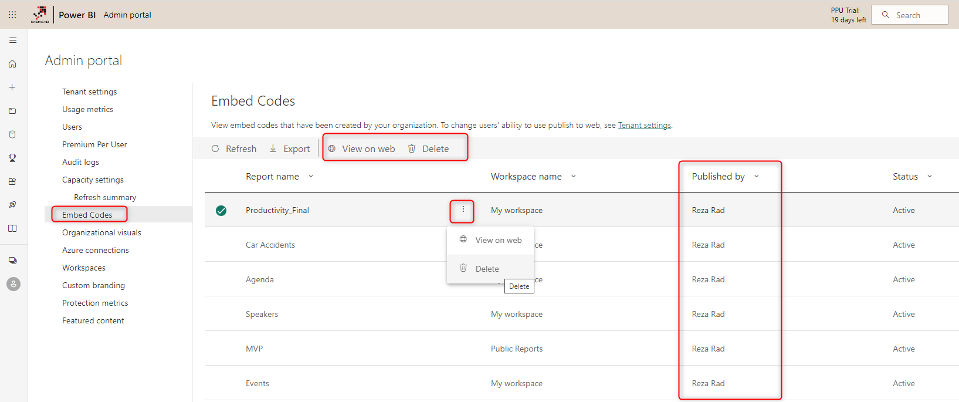Screen dimensions: 959x402
Task: Click the Home icon in left sidebar
Action: (x=12, y=64)
